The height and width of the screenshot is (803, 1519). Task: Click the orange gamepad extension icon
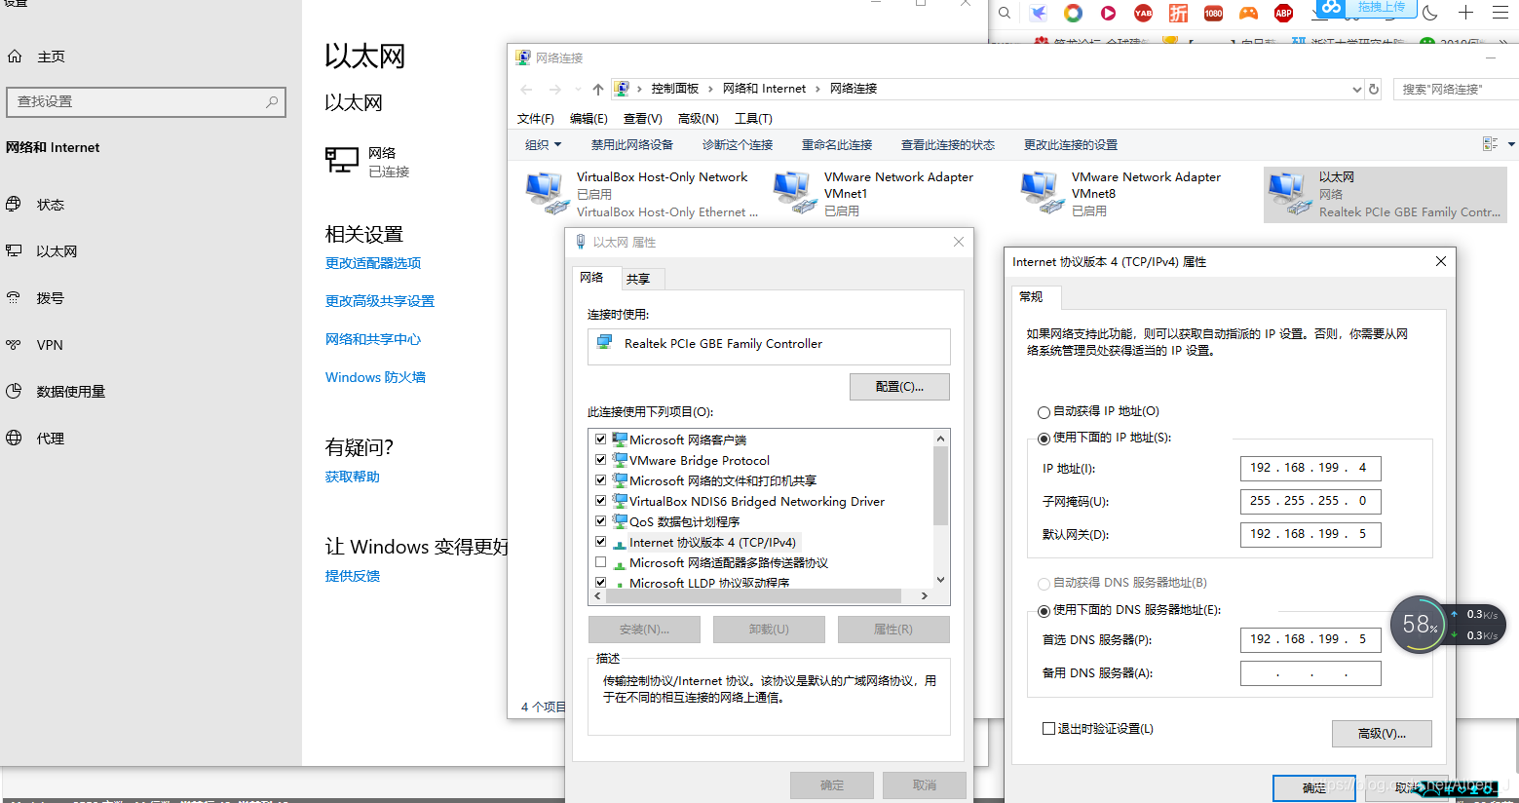(x=1248, y=13)
